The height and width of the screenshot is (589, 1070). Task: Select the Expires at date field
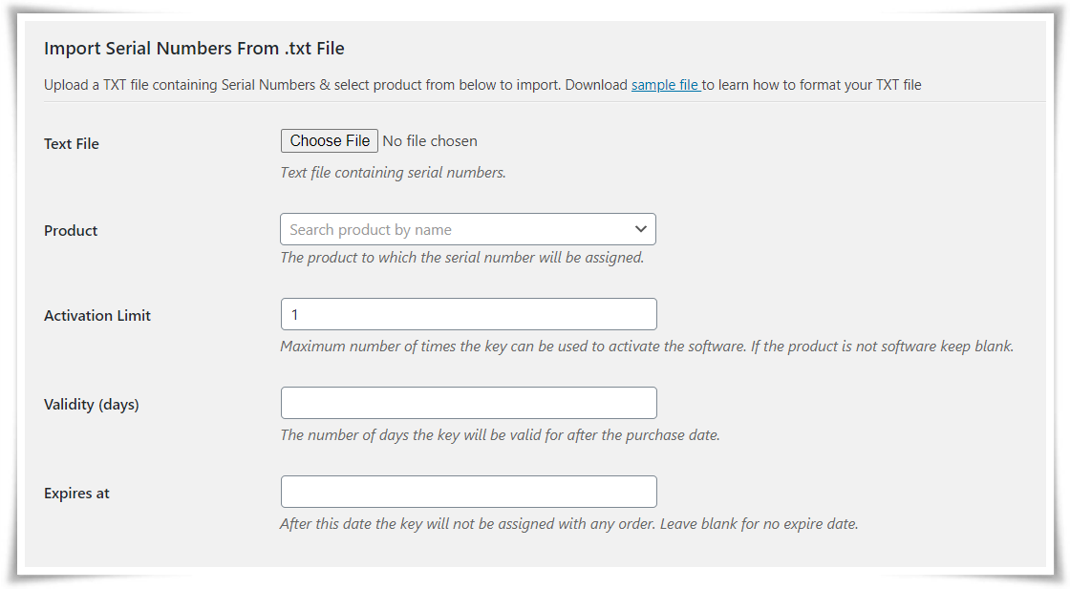[x=469, y=492]
